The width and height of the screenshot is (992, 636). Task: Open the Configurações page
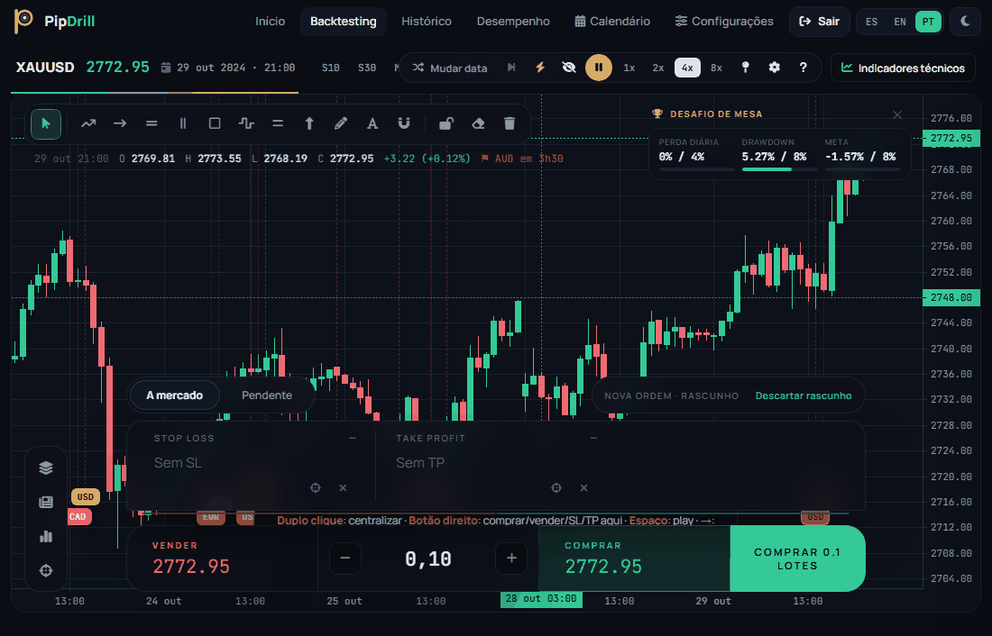724,22
